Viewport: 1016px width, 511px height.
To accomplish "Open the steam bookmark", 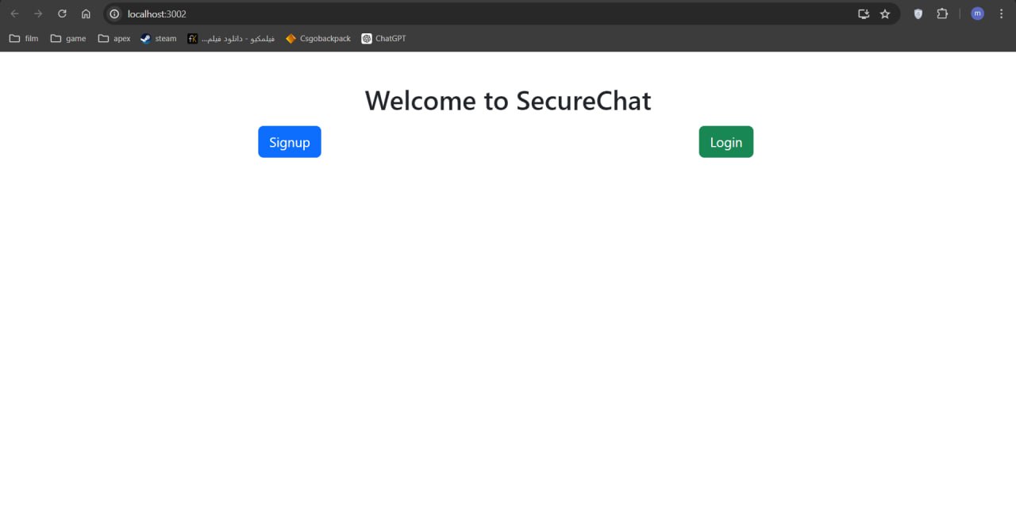I will [159, 38].
